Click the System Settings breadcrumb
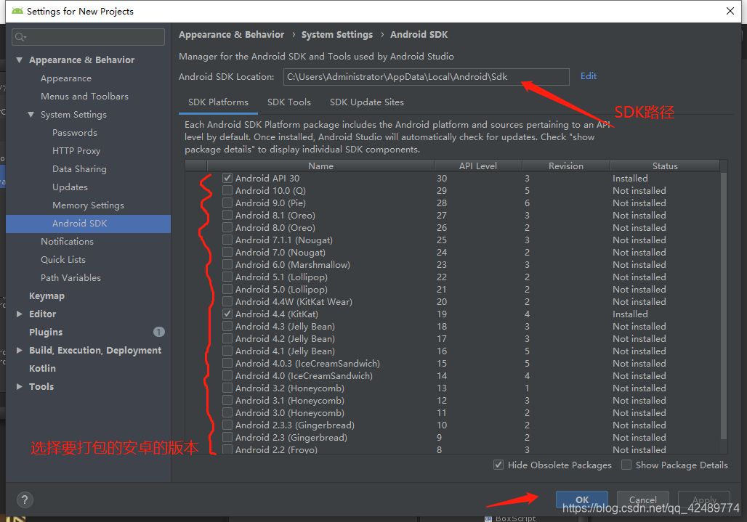This screenshot has width=747, height=522. [337, 35]
